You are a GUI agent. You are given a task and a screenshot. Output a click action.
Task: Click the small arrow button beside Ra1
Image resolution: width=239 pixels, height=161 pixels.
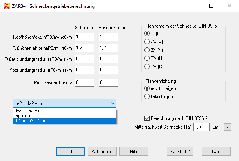coord(228,127)
